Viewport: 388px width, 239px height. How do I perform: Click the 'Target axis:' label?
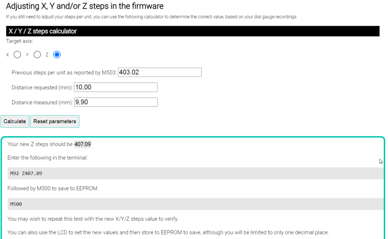(19, 41)
